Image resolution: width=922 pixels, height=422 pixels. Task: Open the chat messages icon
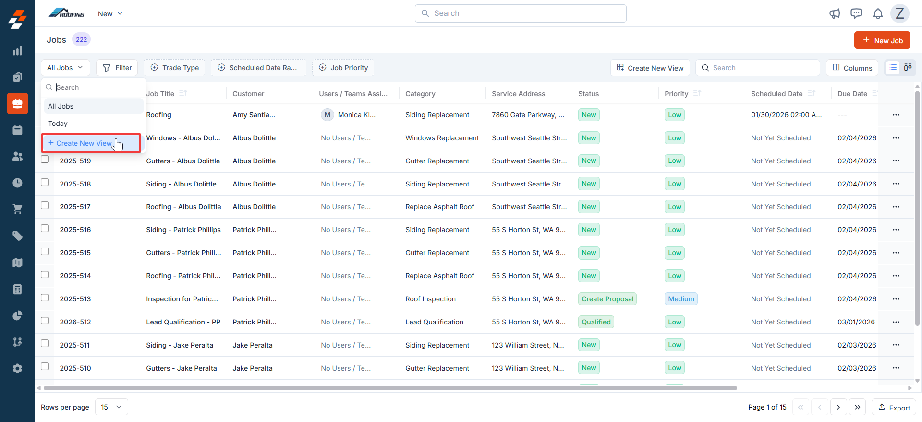coord(856,13)
